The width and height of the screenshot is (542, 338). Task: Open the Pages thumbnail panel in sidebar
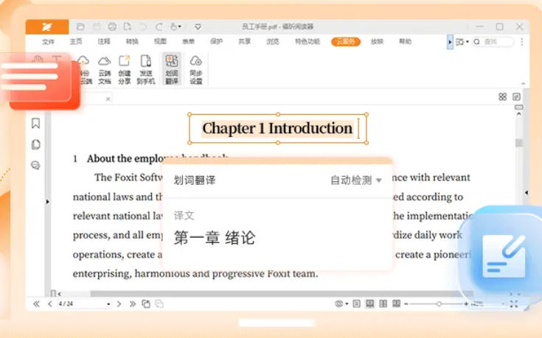click(x=35, y=144)
